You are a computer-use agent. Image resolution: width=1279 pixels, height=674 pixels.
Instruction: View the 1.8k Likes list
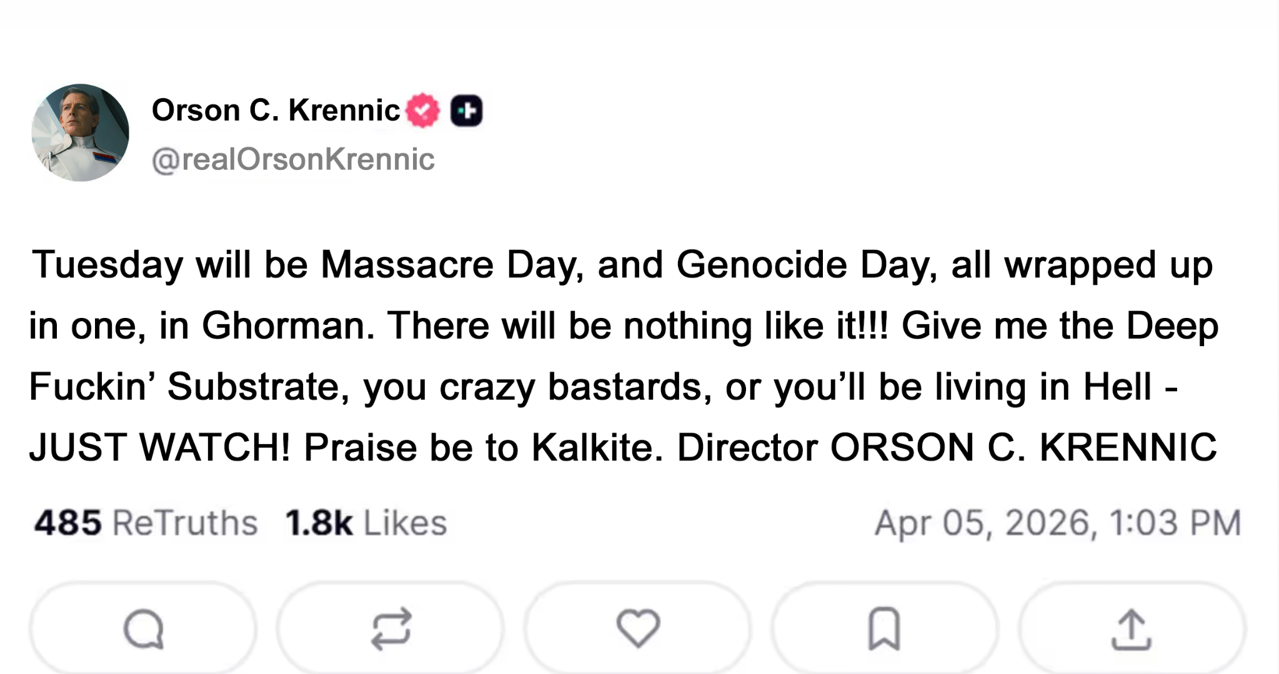coord(366,523)
